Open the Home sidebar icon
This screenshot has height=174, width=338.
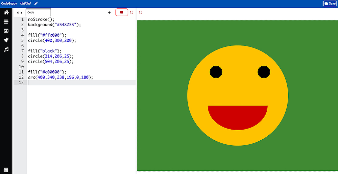6,12
